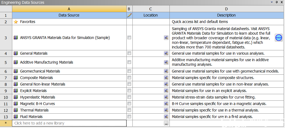Toggle edit checkbox for General Materials
The image size is (285, 128).
[x=129, y=53]
